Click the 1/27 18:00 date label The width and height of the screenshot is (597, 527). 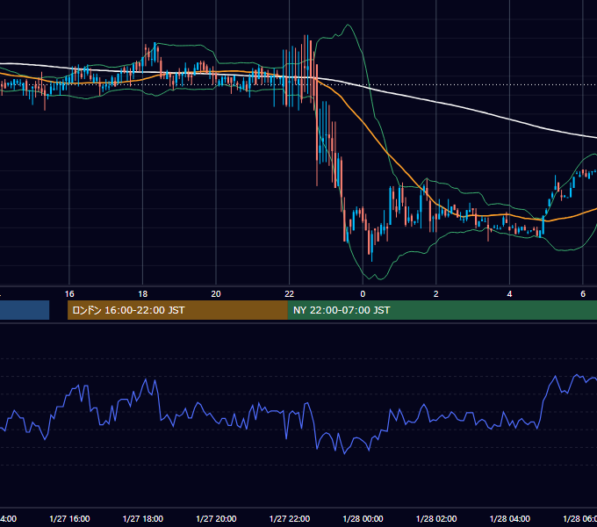[x=143, y=518]
